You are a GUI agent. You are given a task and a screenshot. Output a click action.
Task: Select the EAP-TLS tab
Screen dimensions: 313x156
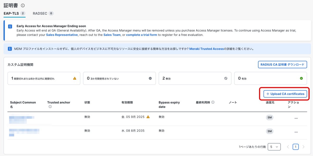tap(14, 13)
